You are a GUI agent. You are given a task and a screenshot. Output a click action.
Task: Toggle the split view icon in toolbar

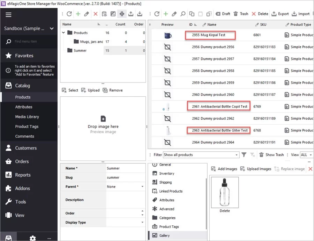coord(121,14)
